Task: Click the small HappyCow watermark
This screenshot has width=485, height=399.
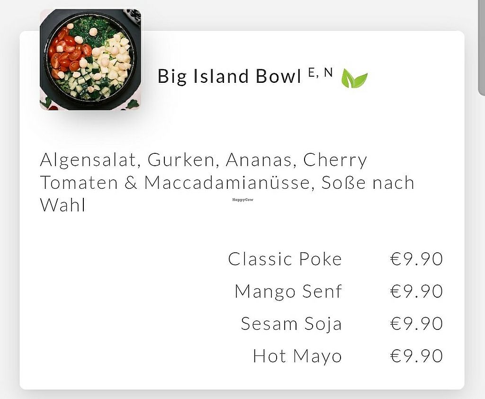Action: [242, 200]
